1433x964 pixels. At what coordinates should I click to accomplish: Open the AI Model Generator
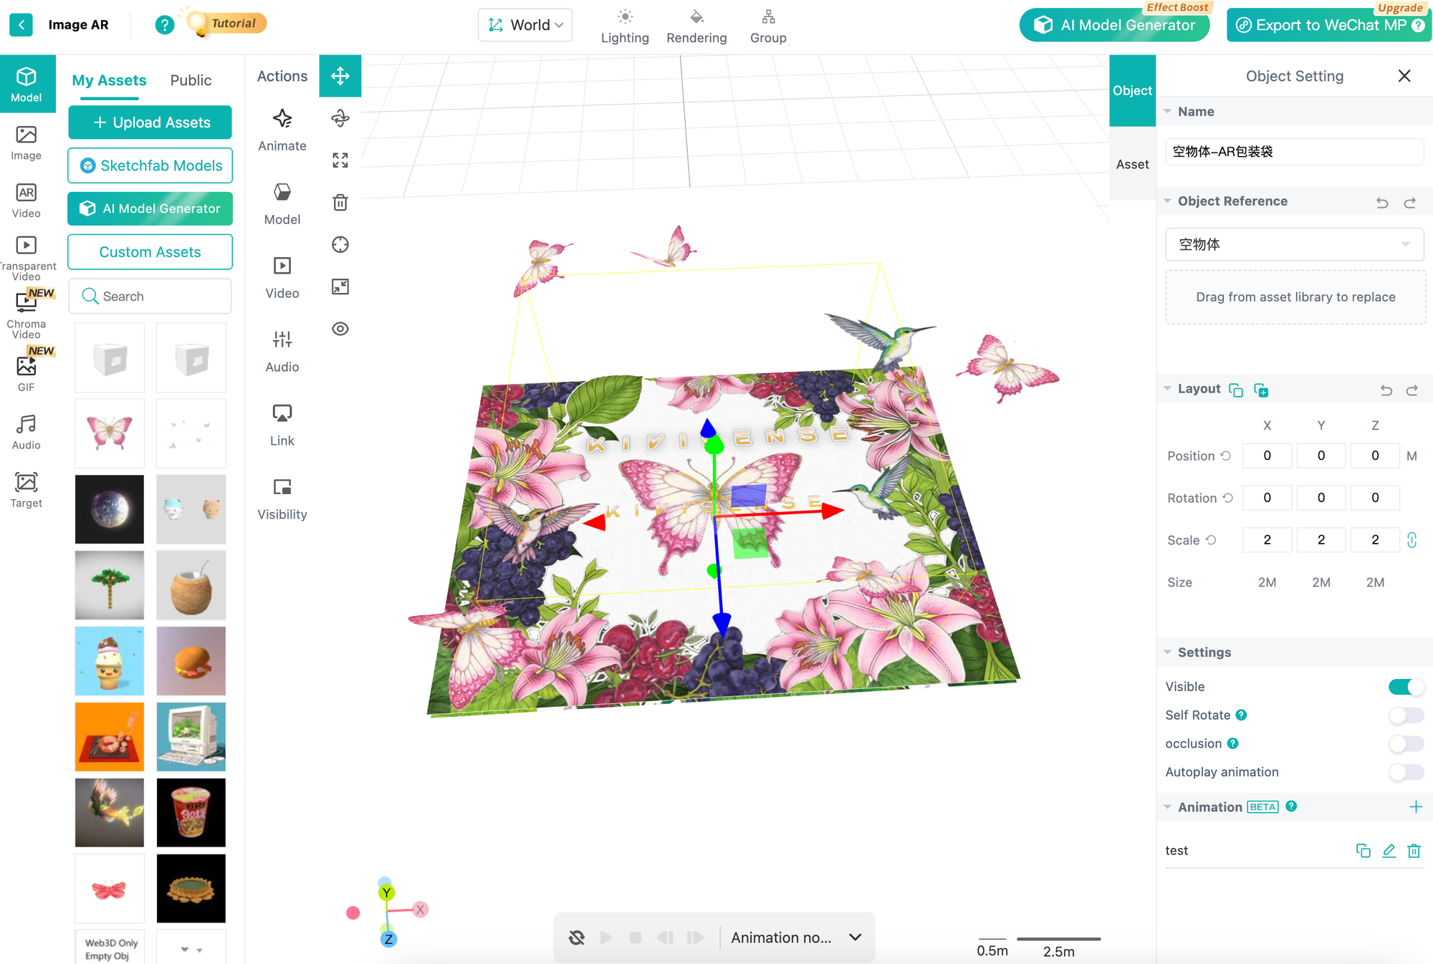pos(1114,24)
